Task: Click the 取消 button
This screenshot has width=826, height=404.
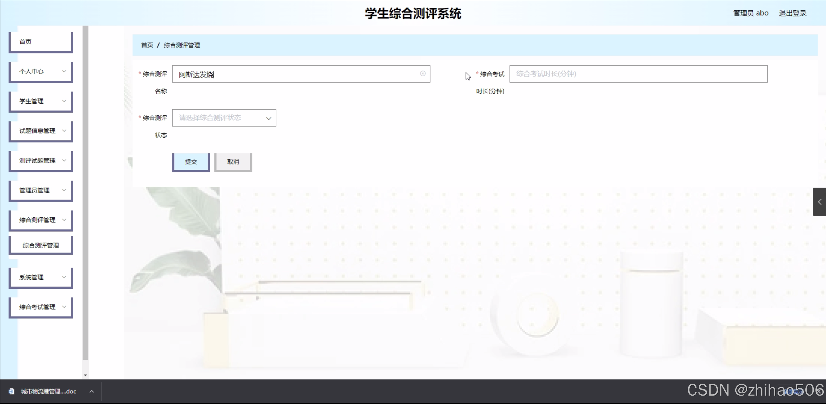Action: coord(233,162)
